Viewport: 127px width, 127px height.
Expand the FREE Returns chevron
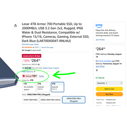34,72
